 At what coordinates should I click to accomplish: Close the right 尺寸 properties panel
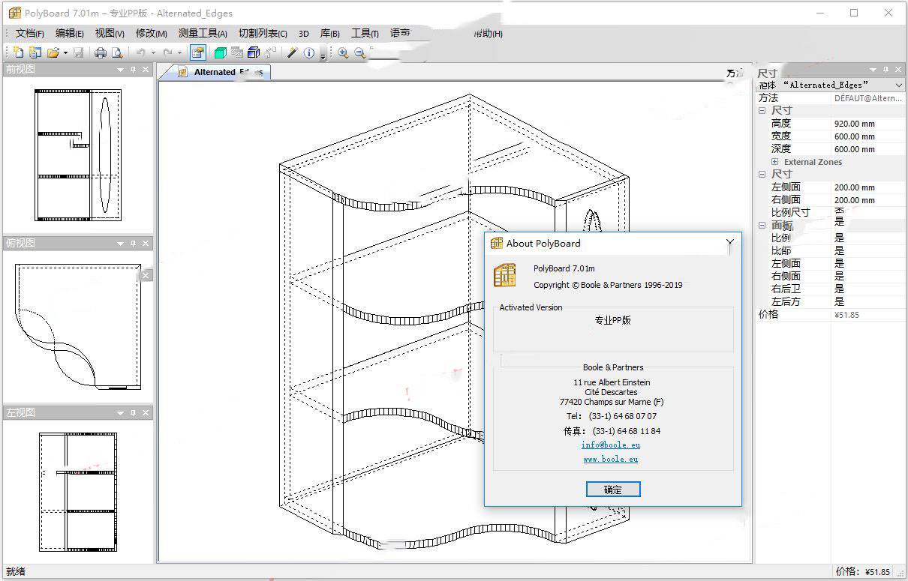(x=899, y=70)
